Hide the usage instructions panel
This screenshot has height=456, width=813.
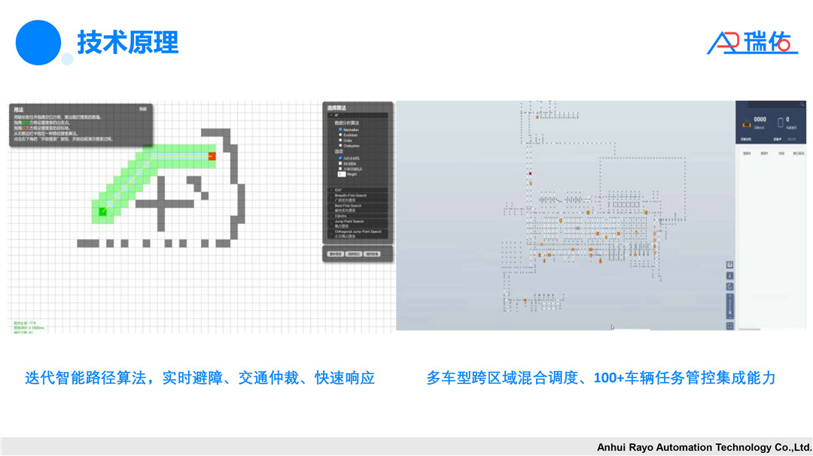(x=142, y=110)
